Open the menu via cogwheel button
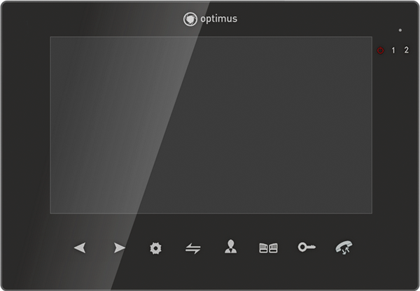This screenshot has width=420, height=291. (155, 248)
